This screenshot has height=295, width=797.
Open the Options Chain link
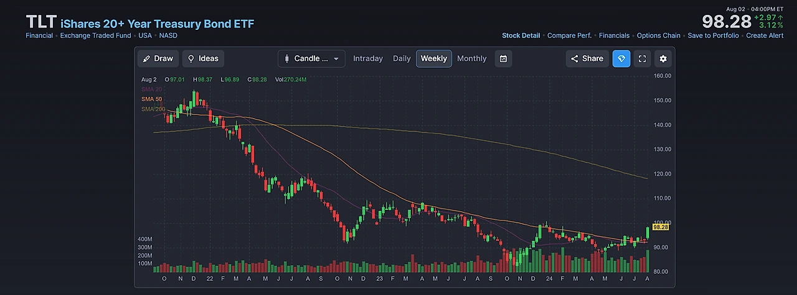tap(659, 35)
